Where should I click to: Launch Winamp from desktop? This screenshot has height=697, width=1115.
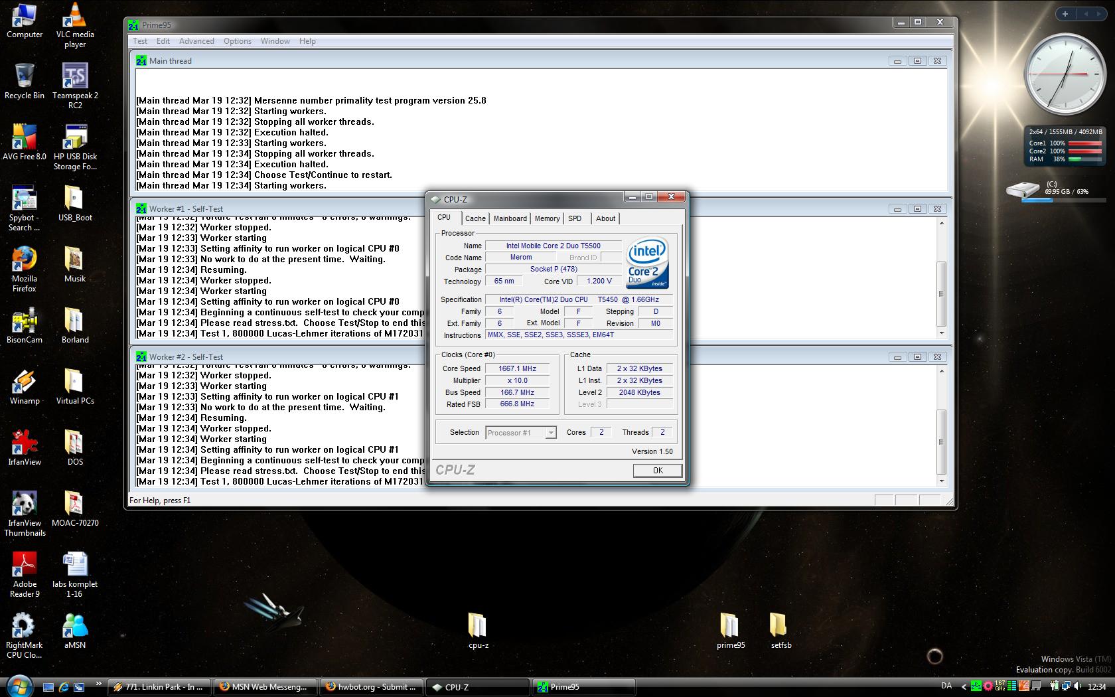point(25,386)
